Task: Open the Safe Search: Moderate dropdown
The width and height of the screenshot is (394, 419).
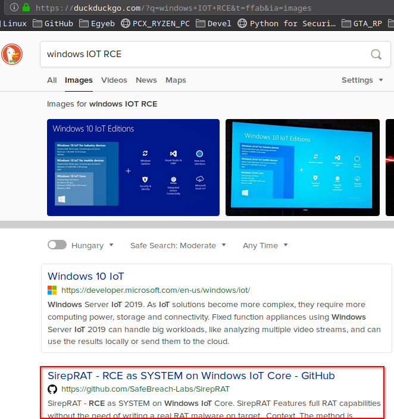Action: pos(178,245)
